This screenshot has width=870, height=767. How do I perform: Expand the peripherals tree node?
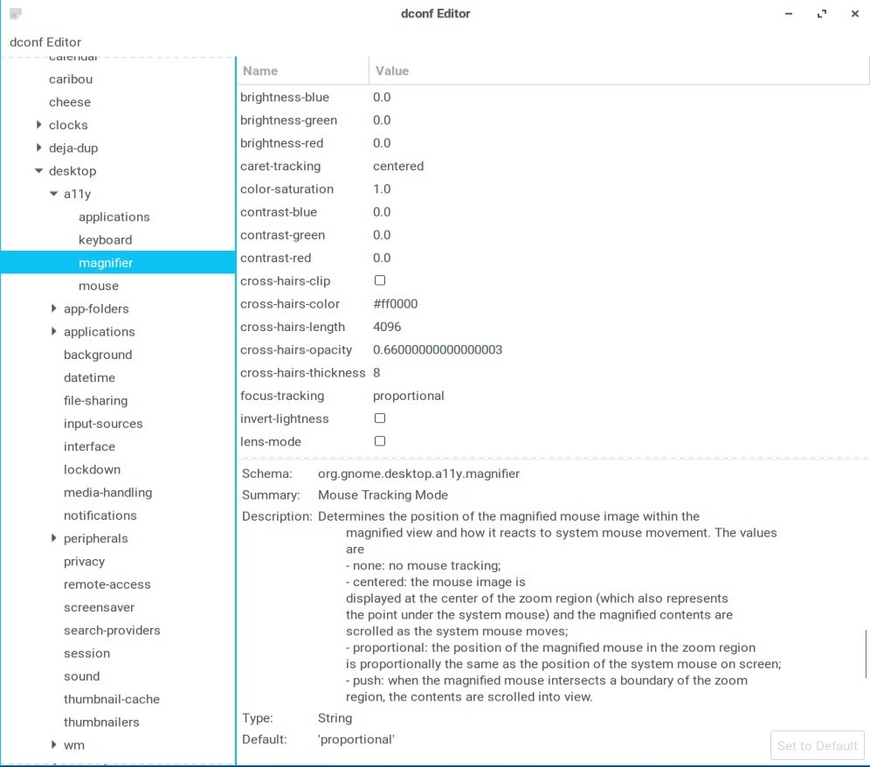coord(54,538)
